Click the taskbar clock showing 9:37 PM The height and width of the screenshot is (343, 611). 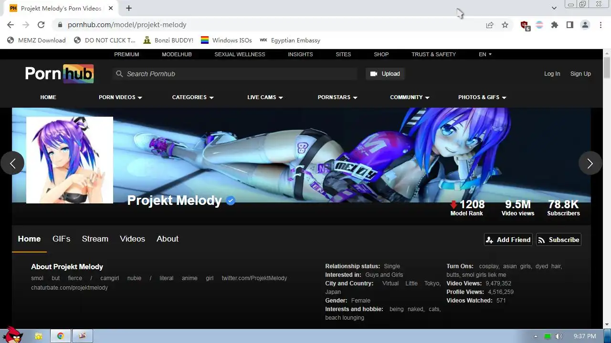click(585, 336)
